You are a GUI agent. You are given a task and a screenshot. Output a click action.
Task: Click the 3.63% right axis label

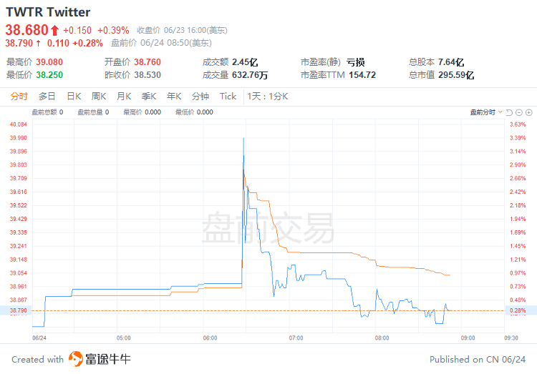click(518, 124)
